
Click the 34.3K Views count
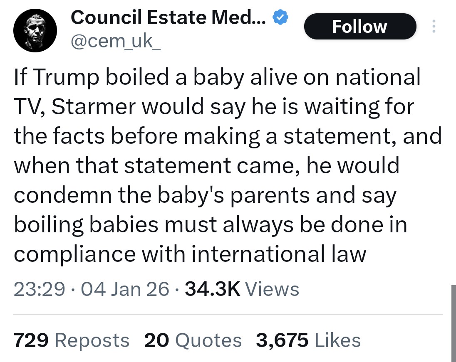(x=242, y=289)
